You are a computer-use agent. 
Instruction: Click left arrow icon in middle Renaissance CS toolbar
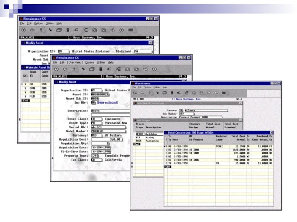[x=65, y=69]
